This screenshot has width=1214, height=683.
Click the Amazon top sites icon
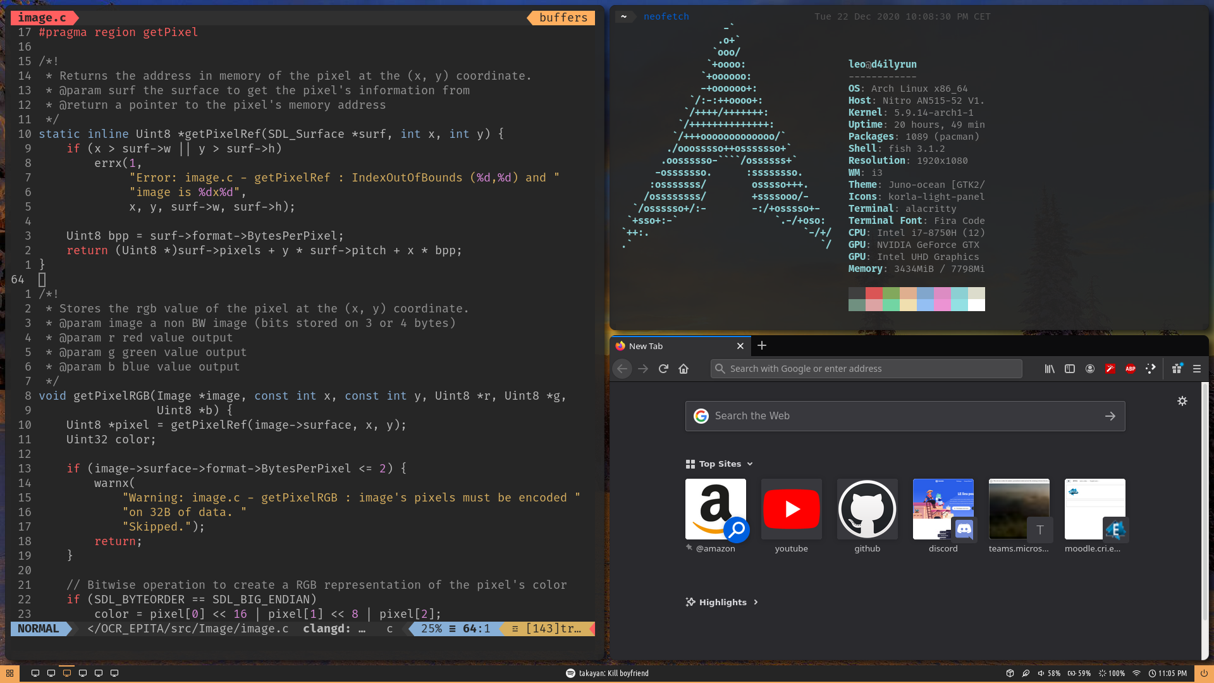[716, 508]
